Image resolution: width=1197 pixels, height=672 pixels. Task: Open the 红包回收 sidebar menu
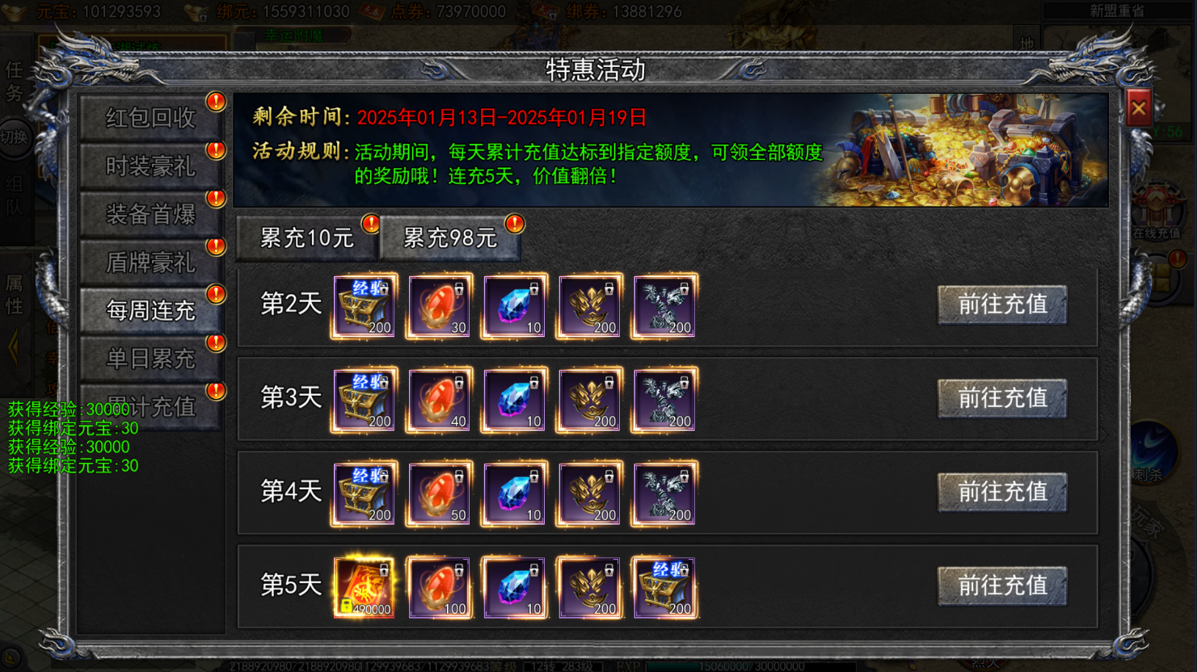click(151, 118)
